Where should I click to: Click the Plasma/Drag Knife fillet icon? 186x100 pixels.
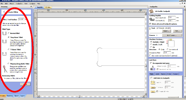click(x=5, y=69)
